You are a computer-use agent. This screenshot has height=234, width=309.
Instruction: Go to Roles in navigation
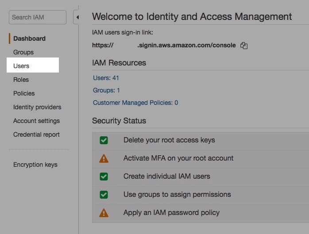click(x=21, y=80)
